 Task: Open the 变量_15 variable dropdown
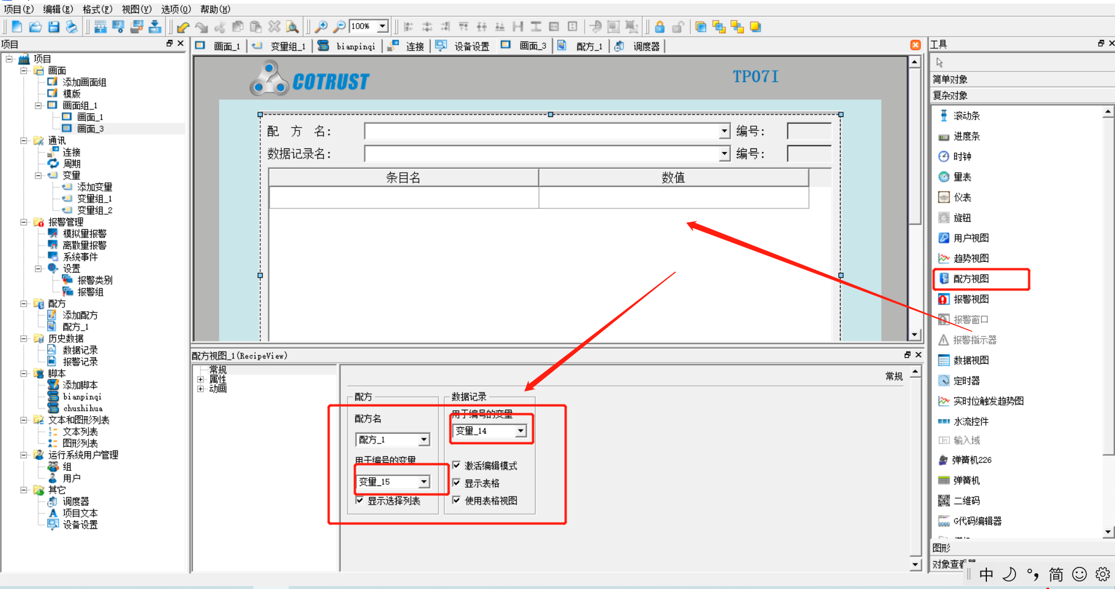424,481
